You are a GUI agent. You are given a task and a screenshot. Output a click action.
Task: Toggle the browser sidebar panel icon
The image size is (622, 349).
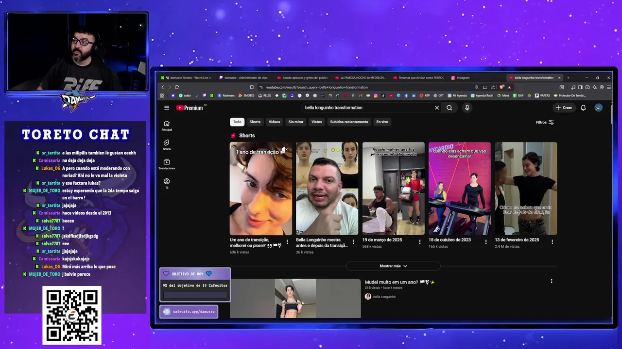[x=580, y=87]
